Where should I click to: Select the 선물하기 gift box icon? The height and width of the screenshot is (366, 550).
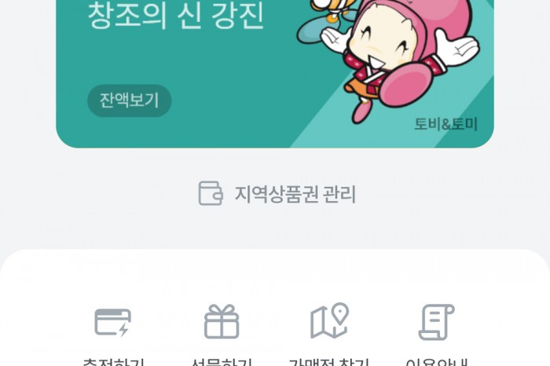(222, 321)
